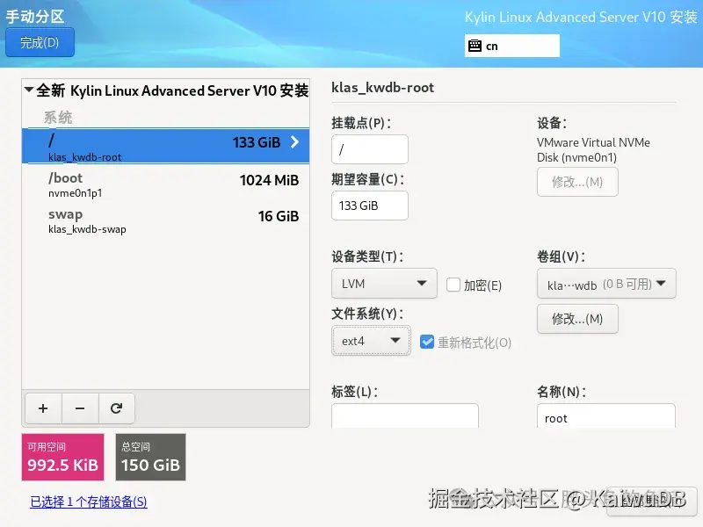Click the 系统 group label
703x527 pixels.
[58, 118]
